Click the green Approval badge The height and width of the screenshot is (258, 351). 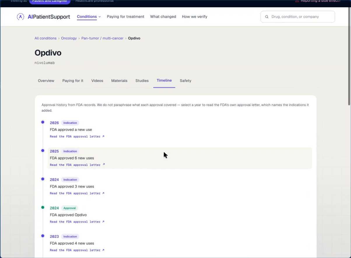tap(70, 208)
